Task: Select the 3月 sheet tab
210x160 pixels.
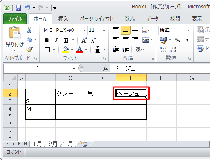Action: point(68,144)
